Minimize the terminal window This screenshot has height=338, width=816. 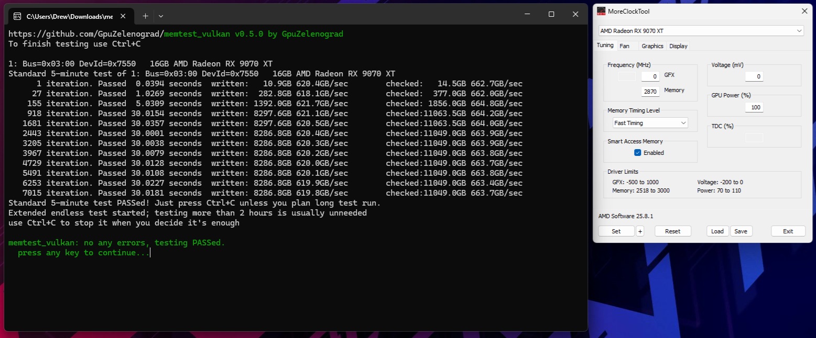click(527, 15)
